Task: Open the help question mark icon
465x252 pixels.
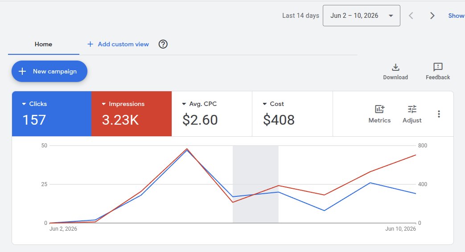Action: pos(163,44)
